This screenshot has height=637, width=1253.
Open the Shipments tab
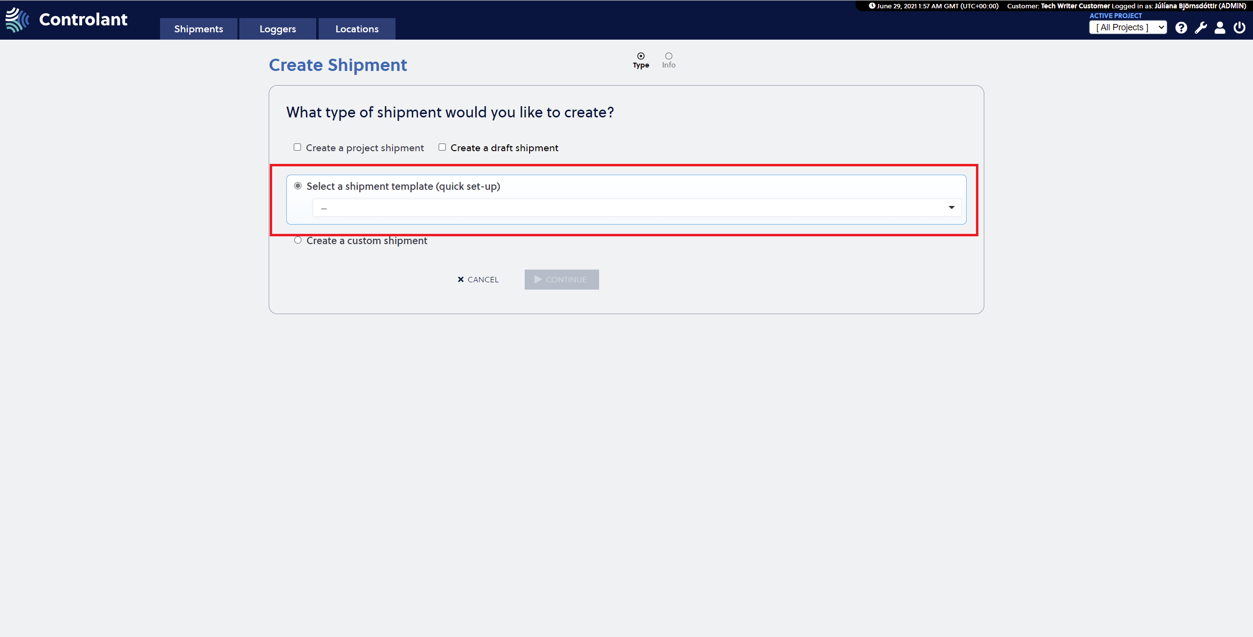[199, 29]
